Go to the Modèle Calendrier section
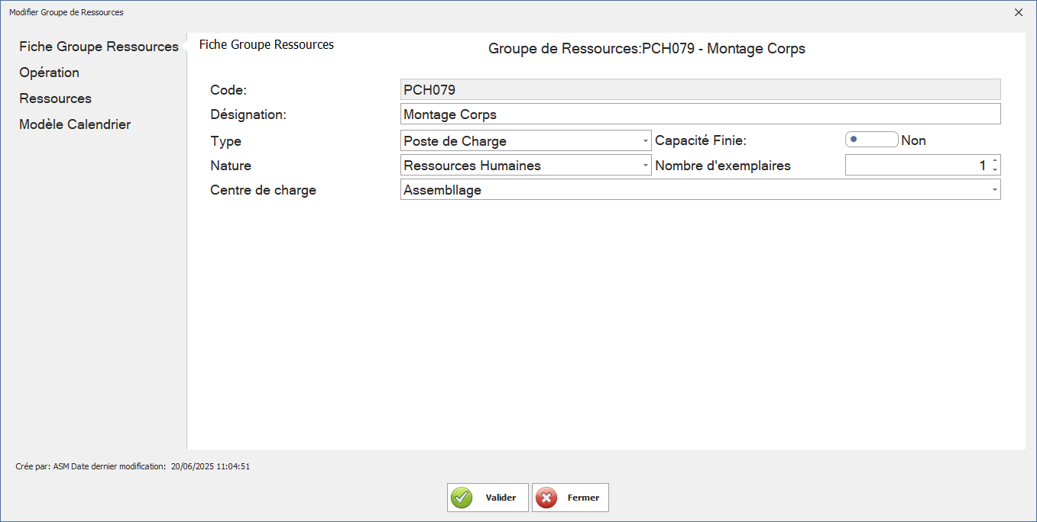Screen dimensions: 1037x522 tap(75, 124)
